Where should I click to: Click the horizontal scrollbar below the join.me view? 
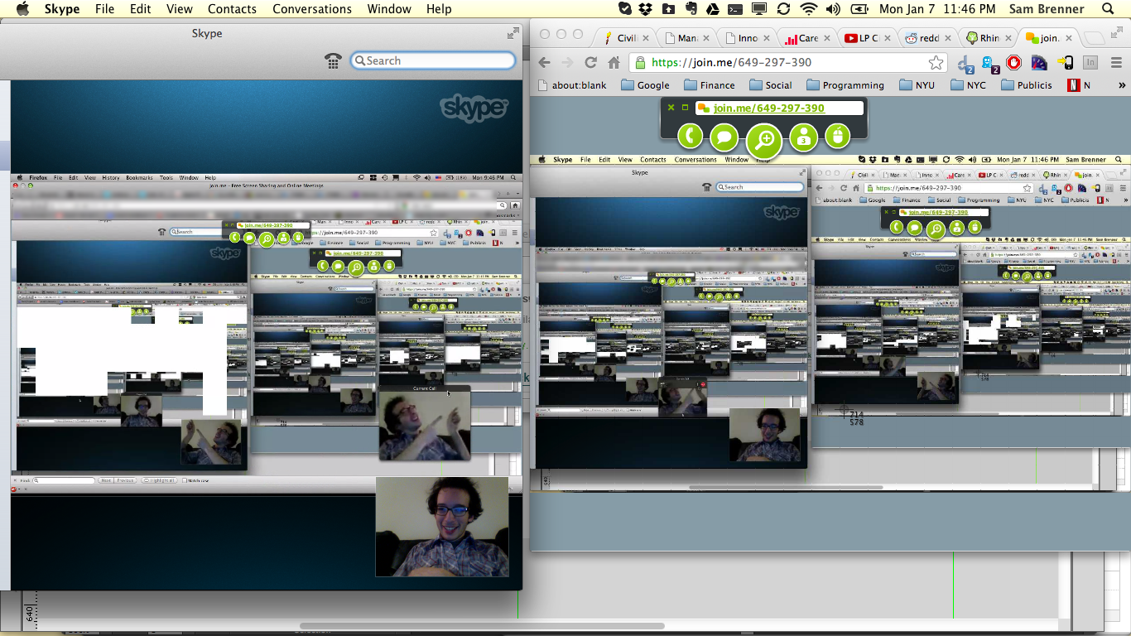(785, 488)
